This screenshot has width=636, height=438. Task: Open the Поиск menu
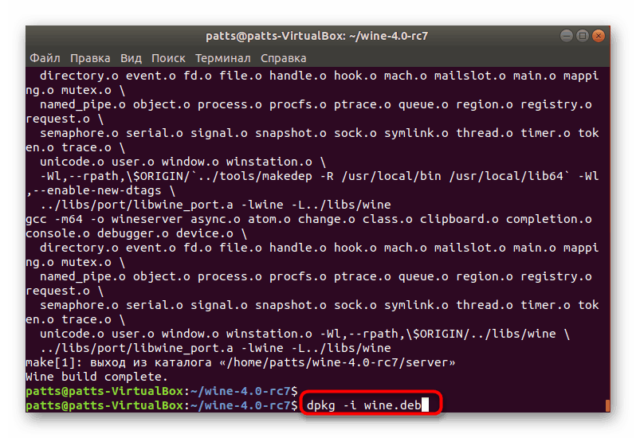point(168,58)
